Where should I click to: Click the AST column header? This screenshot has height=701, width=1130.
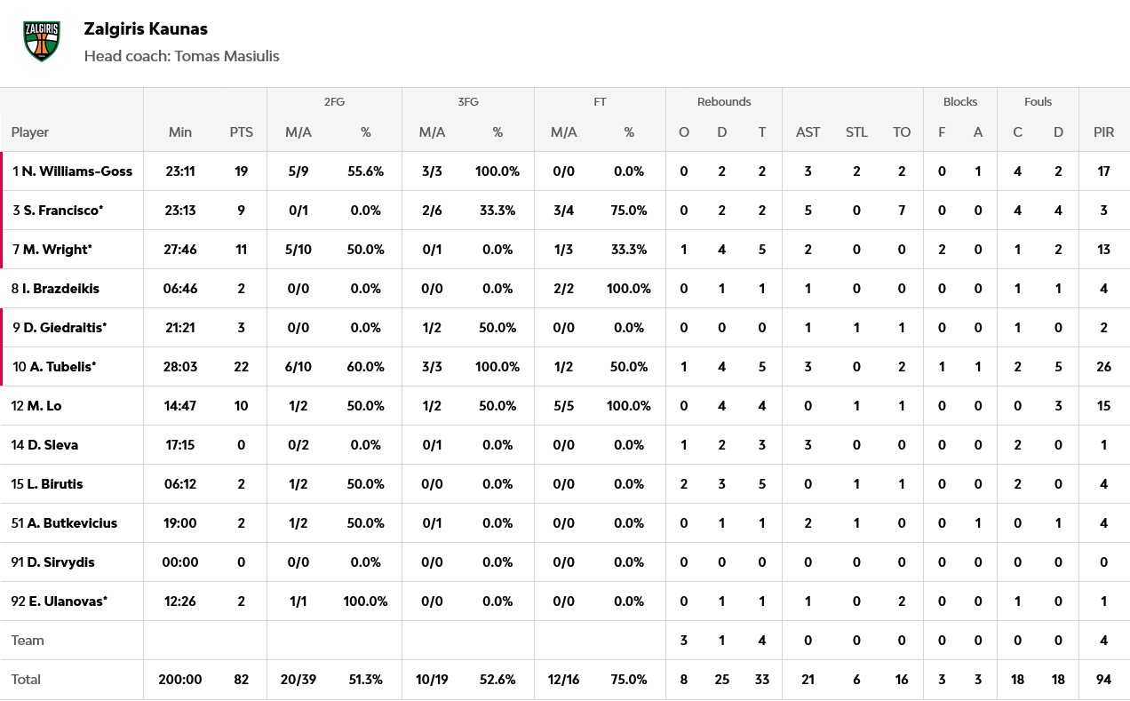coord(808,132)
